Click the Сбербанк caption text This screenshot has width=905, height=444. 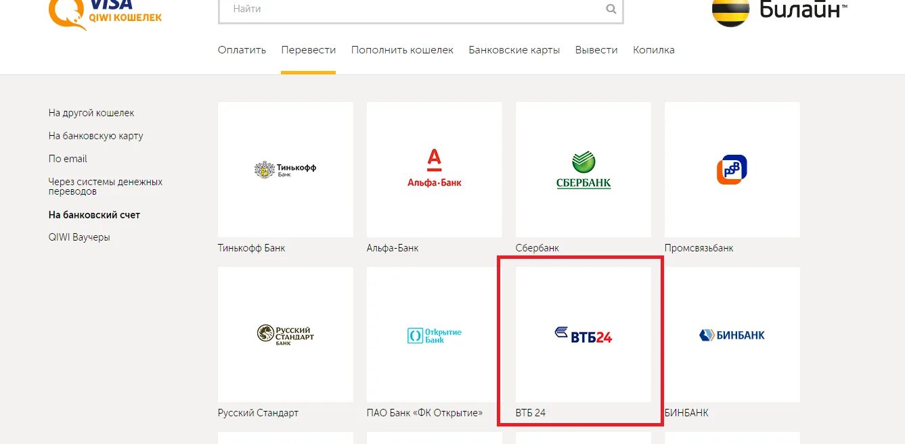537,248
